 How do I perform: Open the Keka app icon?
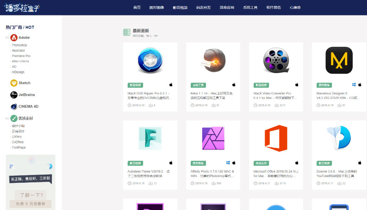[213, 61]
